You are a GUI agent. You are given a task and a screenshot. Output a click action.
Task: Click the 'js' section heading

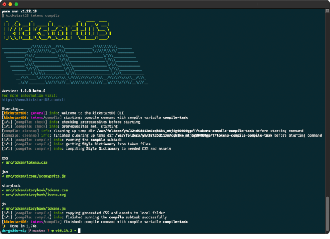pyautogui.click(x=4, y=204)
